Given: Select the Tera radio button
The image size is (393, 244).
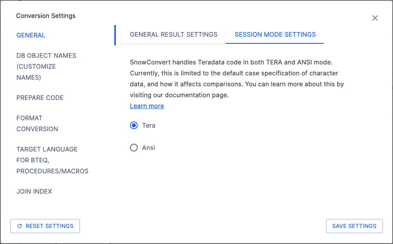Looking at the screenshot, I should 133,125.
